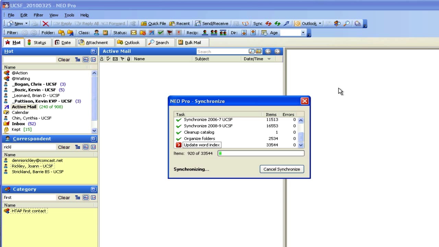Viewport: 439px width, 247px height.
Task: Click the back arrow in Active Mail header
Action: click(x=268, y=51)
